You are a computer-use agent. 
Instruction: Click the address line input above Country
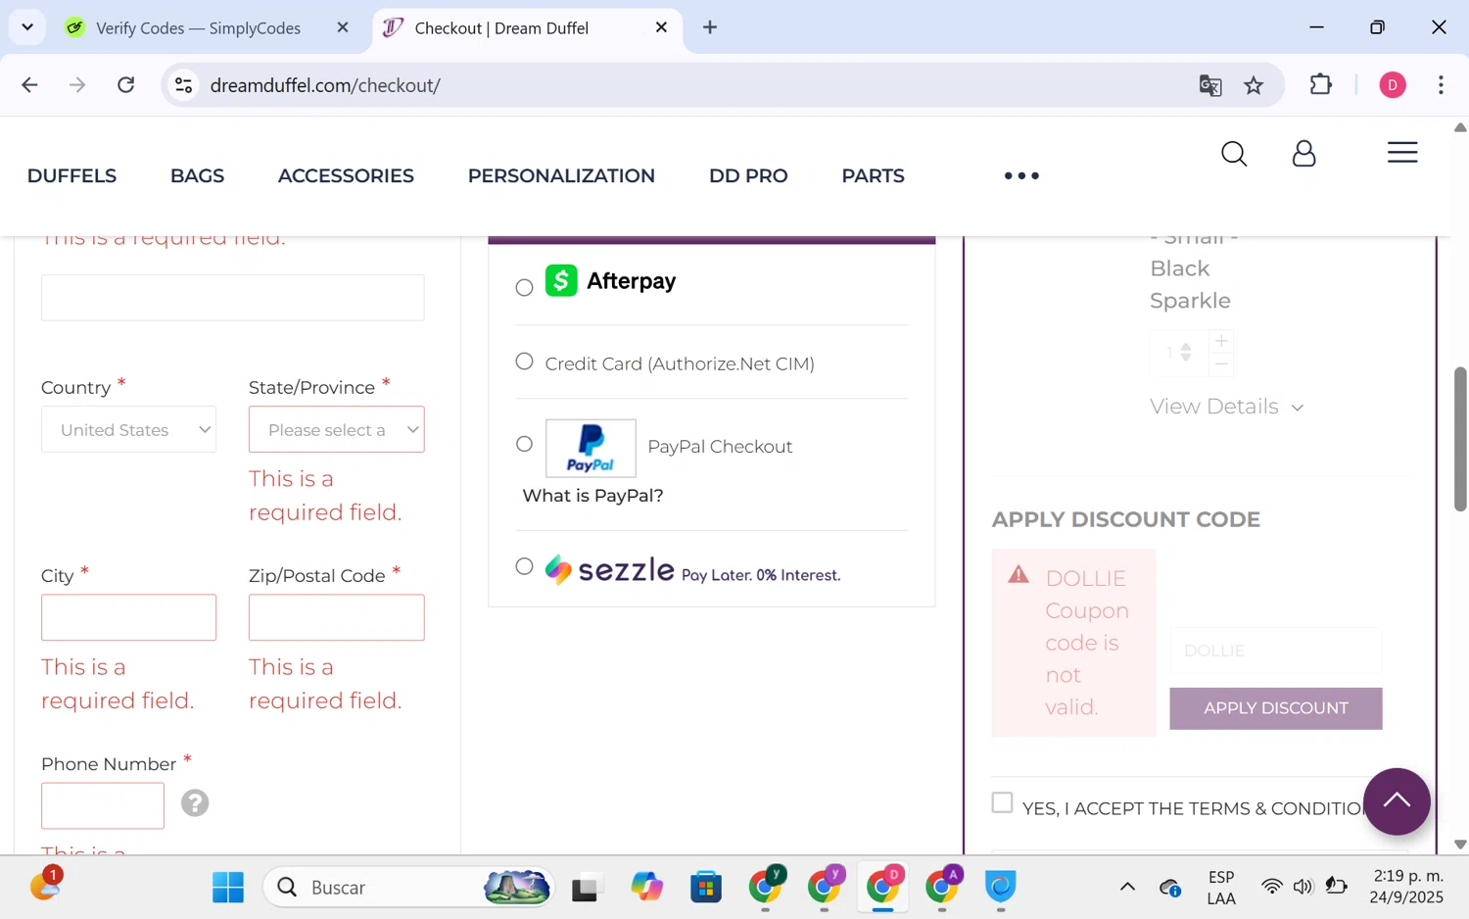click(x=233, y=298)
